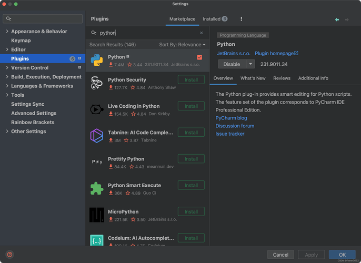Screen dimensions: 361x263
Task: Click the Python plugin logo icon
Action: pyautogui.click(x=97, y=60)
